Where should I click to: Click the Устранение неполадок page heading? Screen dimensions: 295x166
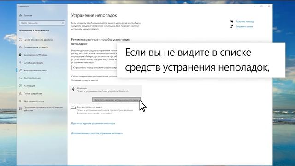coord(94,15)
